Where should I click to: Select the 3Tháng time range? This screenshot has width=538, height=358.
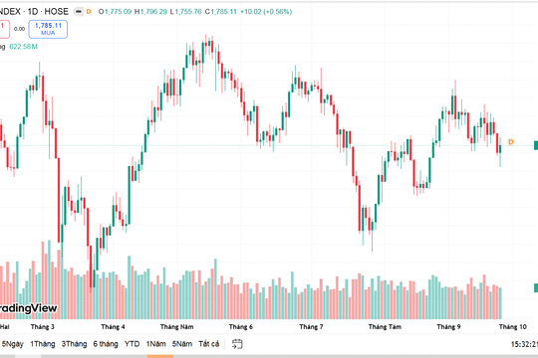pos(74,344)
